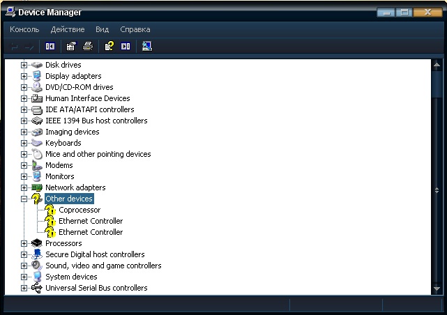The height and width of the screenshot is (315, 447).
Task: Close the Device Manager window
Action: (x=427, y=13)
